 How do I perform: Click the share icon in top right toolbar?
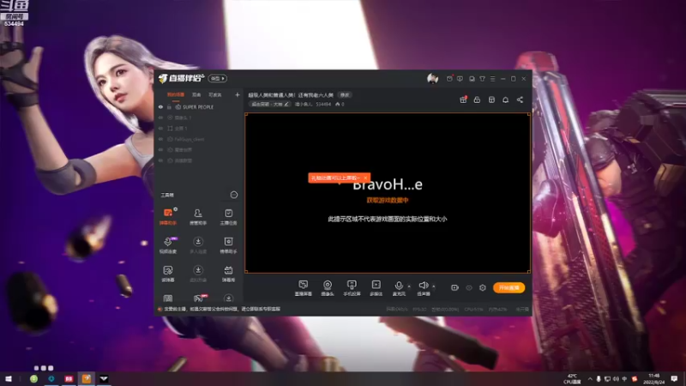pos(520,100)
